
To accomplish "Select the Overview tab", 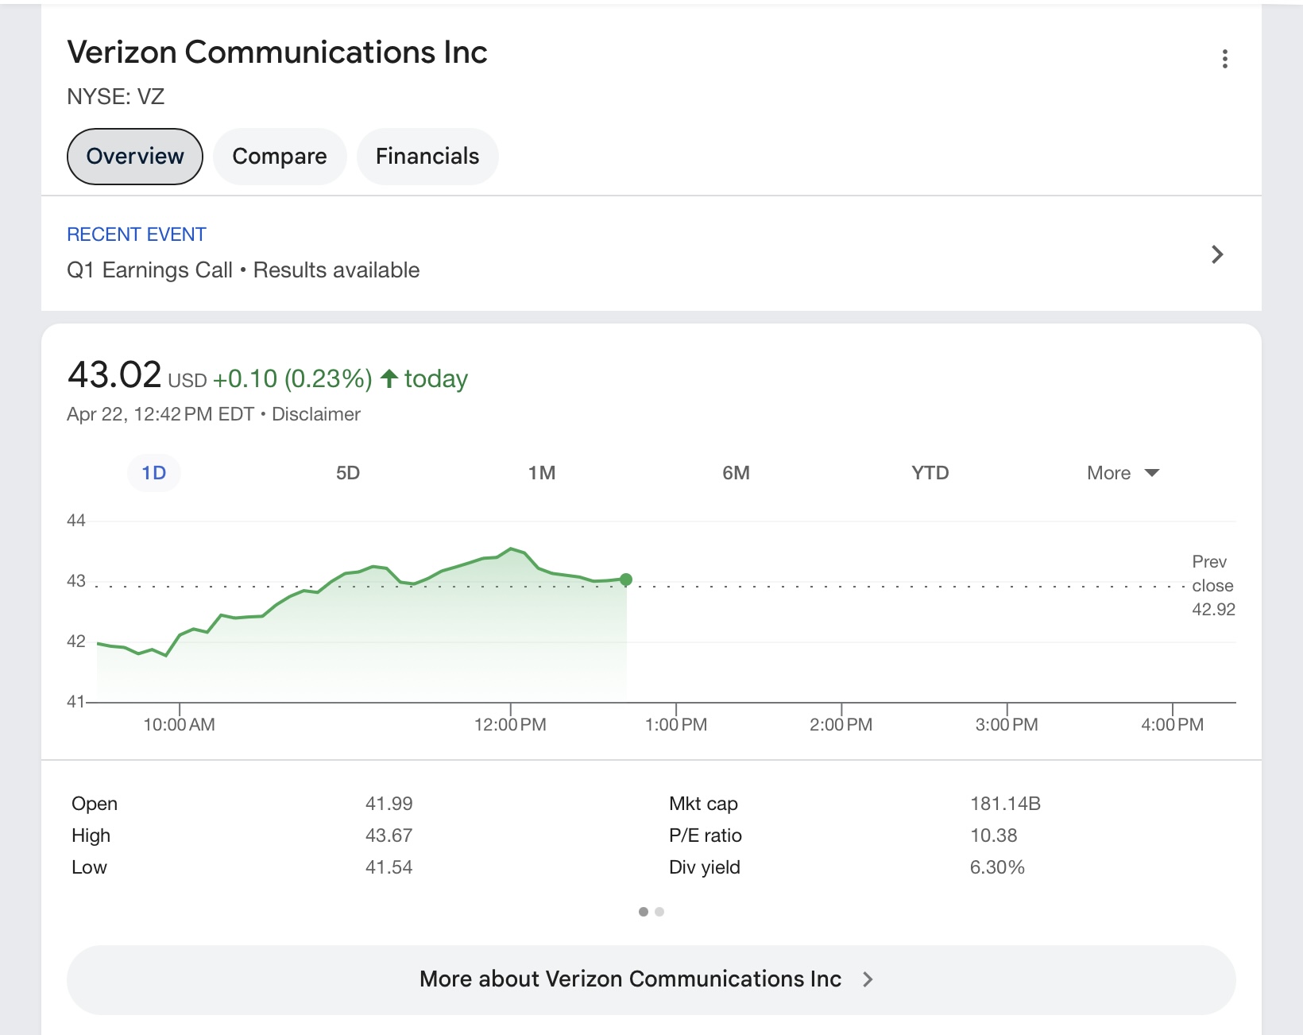I will pos(135,157).
